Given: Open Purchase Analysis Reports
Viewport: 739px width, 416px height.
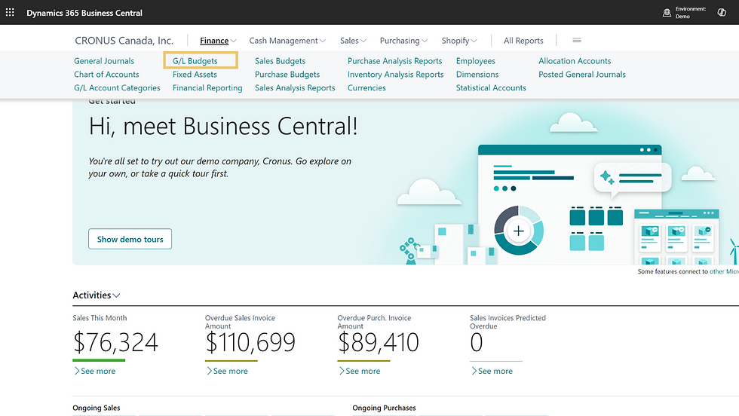Looking at the screenshot, I should 394,61.
